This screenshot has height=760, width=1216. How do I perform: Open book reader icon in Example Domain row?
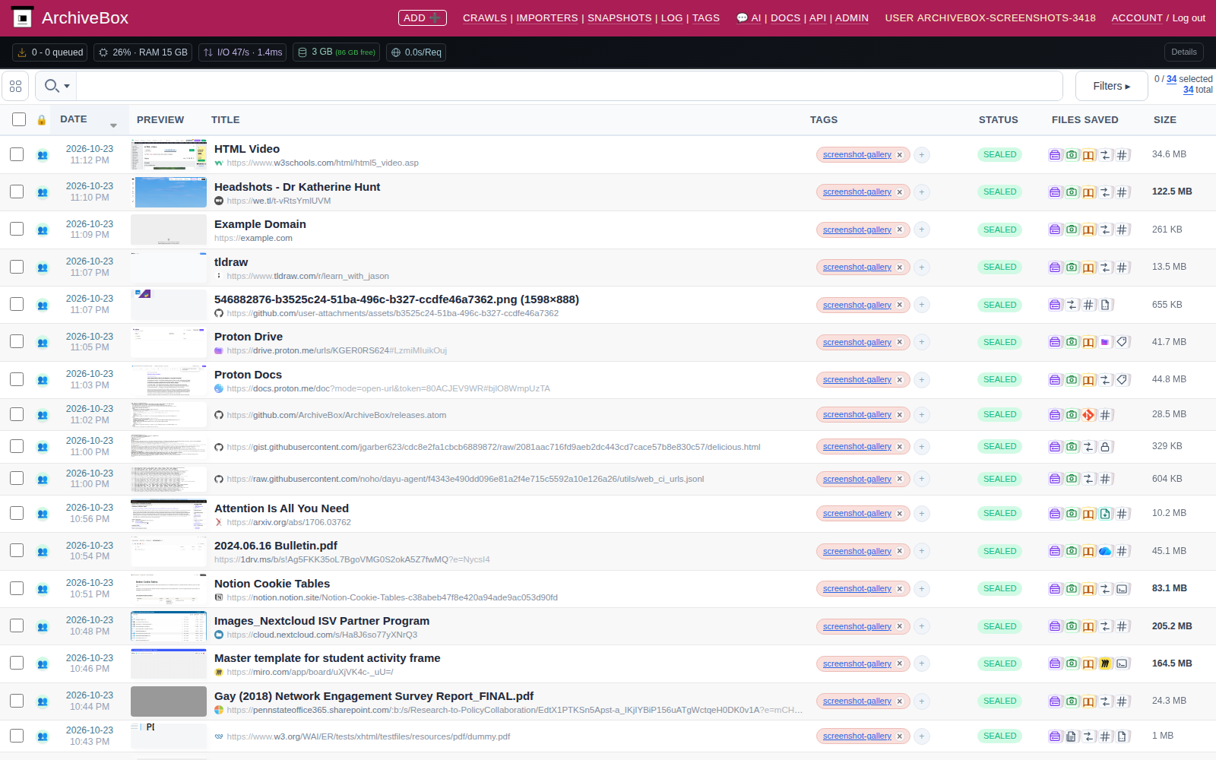1088,230
